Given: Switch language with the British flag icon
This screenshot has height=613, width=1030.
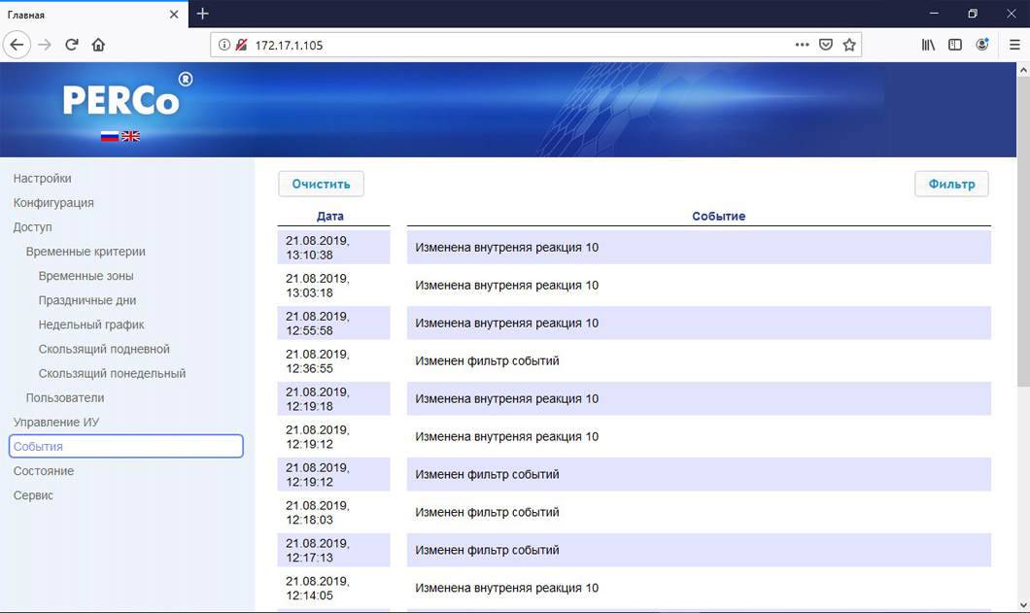Looking at the screenshot, I should click(x=130, y=136).
